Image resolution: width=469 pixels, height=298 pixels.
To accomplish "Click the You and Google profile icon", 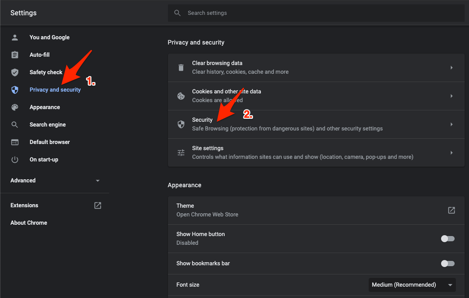I will [x=15, y=37].
